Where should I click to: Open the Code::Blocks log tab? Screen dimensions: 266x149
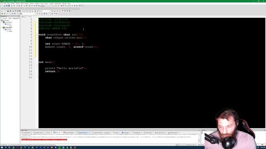click(26, 132)
